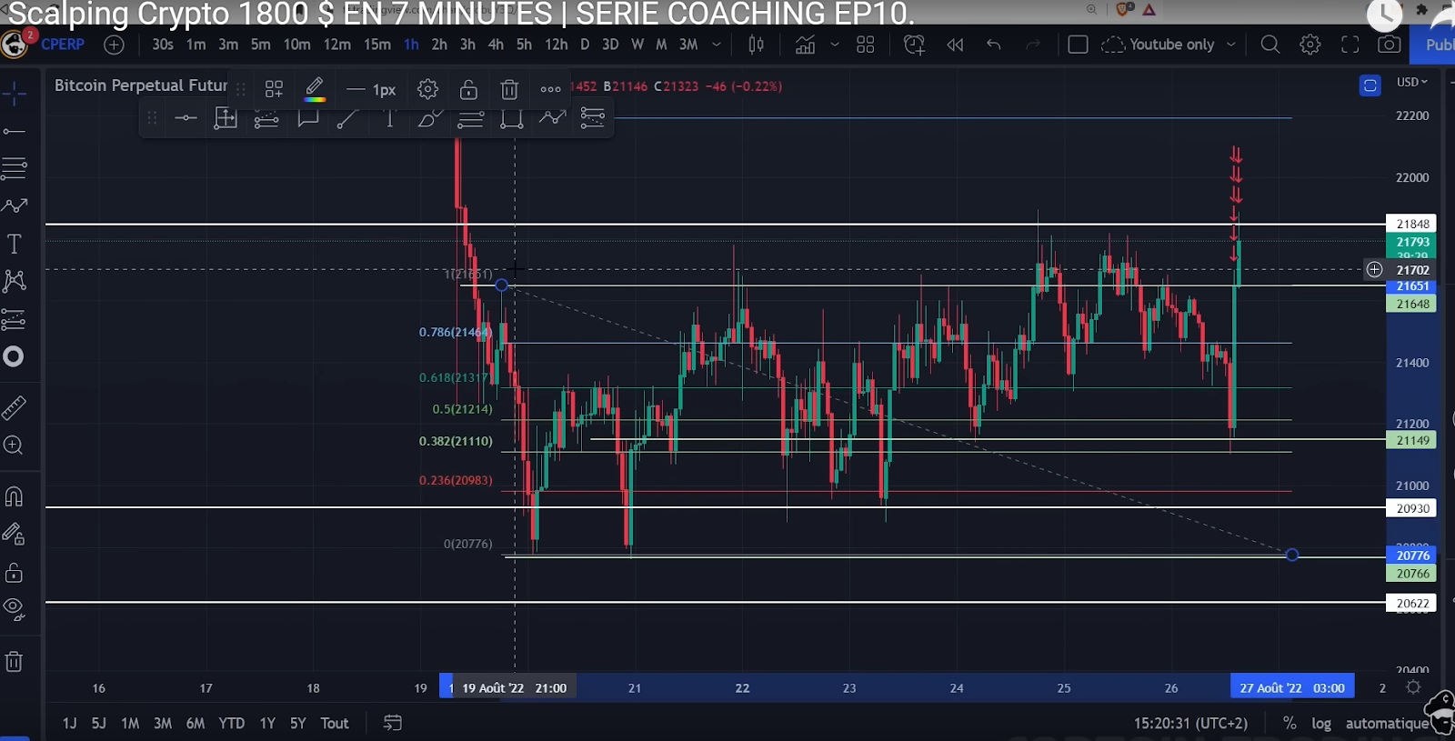Toggle magnet mode in sidebar

(x=14, y=496)
